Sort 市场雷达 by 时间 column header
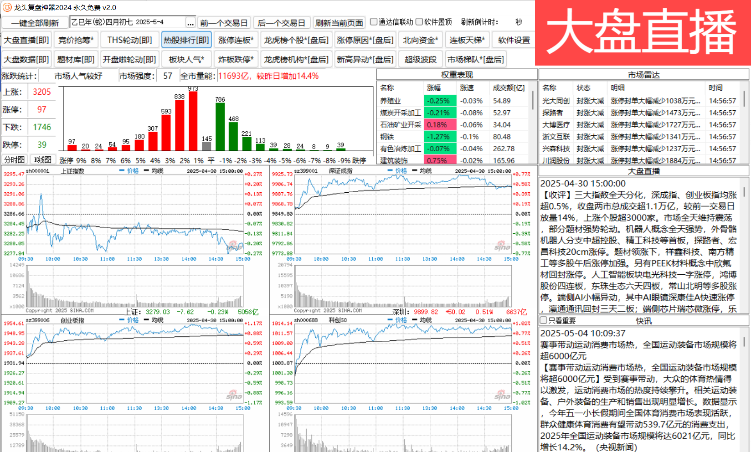This screenshot has width=751, height=452. (x=723, y=87)
